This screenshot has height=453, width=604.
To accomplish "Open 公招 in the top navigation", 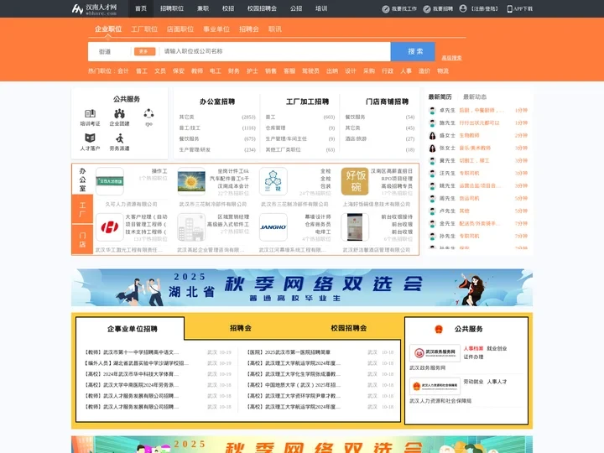I will 296,8.
